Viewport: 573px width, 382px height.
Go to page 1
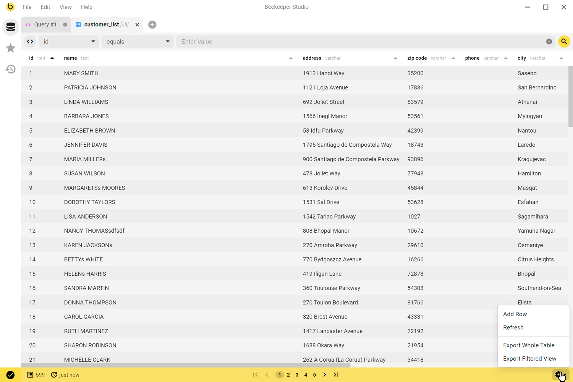(x=280, y=375)
